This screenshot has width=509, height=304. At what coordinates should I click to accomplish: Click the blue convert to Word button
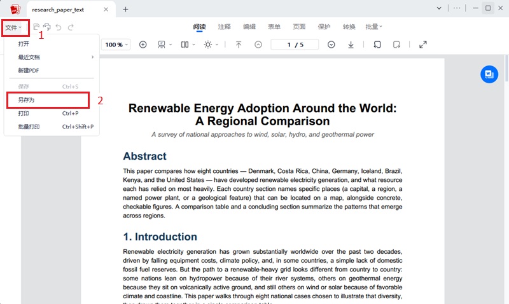[x=489, y=74]
